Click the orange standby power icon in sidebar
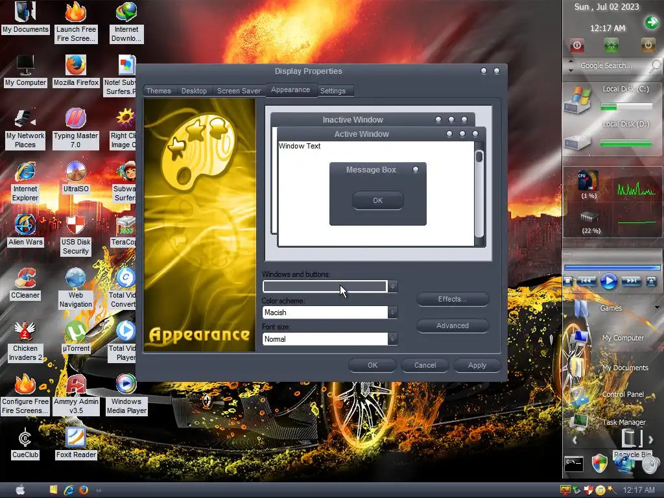The width and height of the screenshot is (664, 498). [x=648, y=45]
